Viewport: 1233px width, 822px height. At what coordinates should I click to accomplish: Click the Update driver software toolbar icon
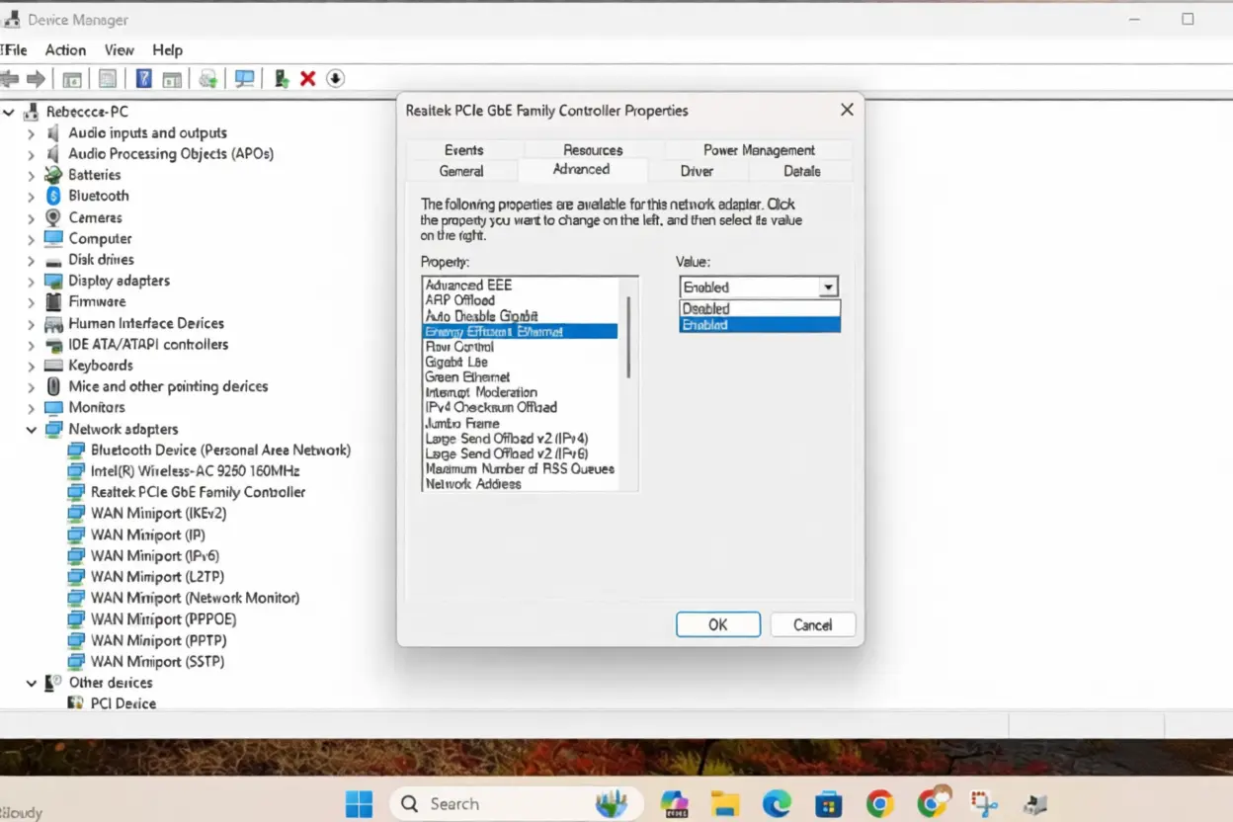(x=207, y=79)
